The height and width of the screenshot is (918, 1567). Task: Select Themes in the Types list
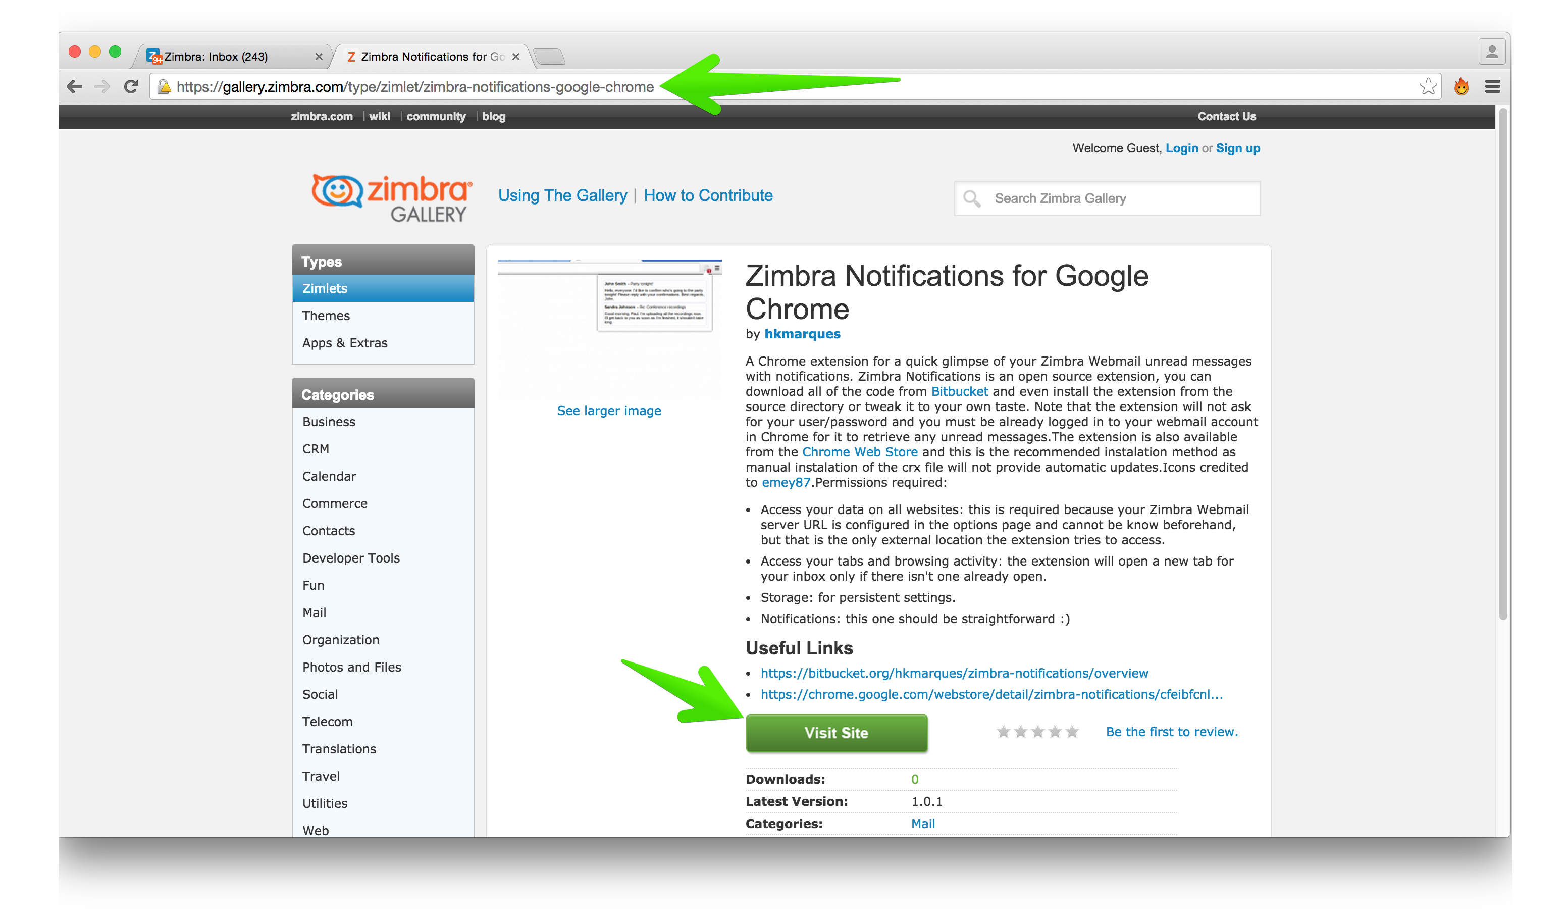[383, 315]
